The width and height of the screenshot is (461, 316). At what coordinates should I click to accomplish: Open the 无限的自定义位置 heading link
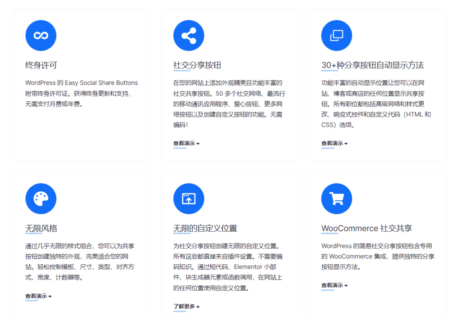point(205,228)
